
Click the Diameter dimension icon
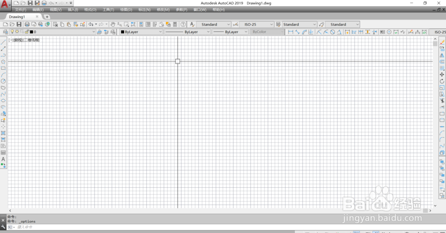point(332,32)
